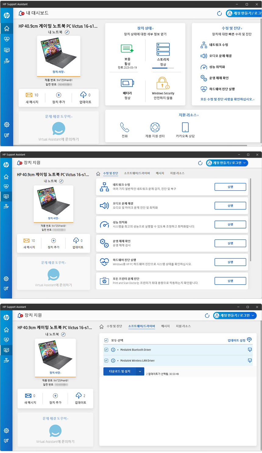The image size is (262, 453).
Task: Open the 메시지 tab in bottom window
Action: pyautogui.click(x=165, y=326)
